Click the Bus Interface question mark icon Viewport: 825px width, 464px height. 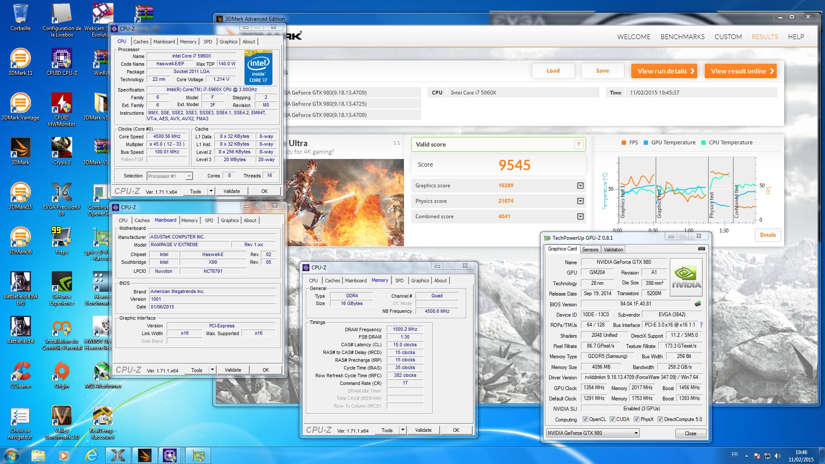[x=701, y=325]
